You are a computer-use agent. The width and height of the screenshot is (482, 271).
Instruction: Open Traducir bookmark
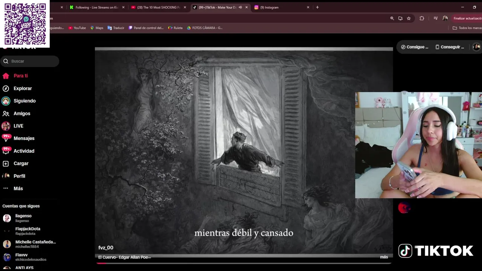click(116, 28)
